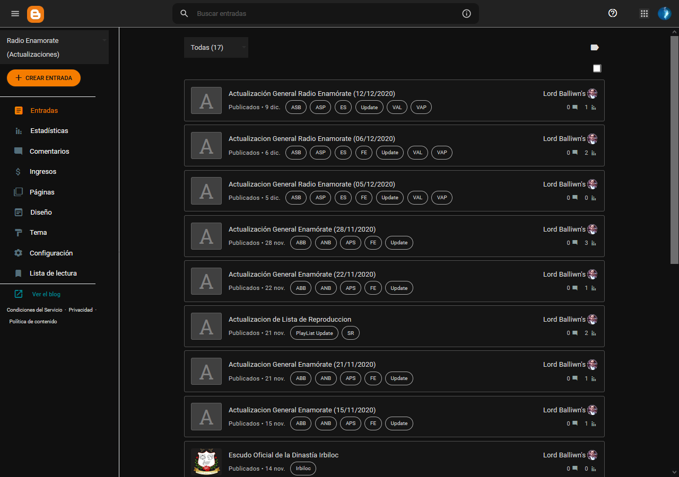Open the Estadísticas section icon
This screenshot has height=477, width=679.
18,130
